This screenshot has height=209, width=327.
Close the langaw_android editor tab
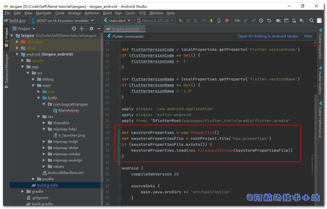click(143, 28)
